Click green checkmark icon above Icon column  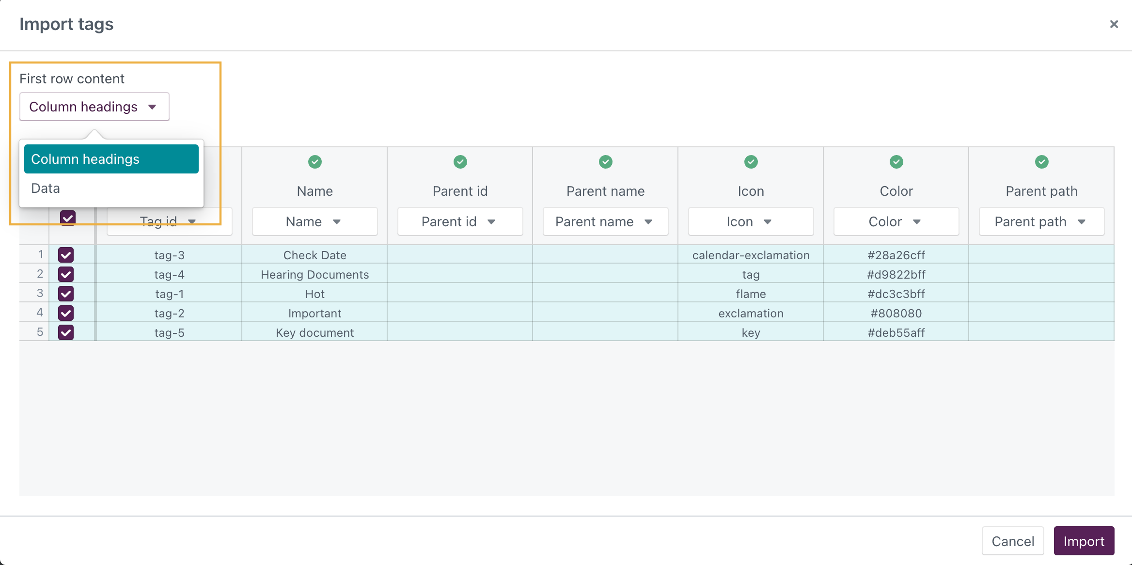(751, 162)
